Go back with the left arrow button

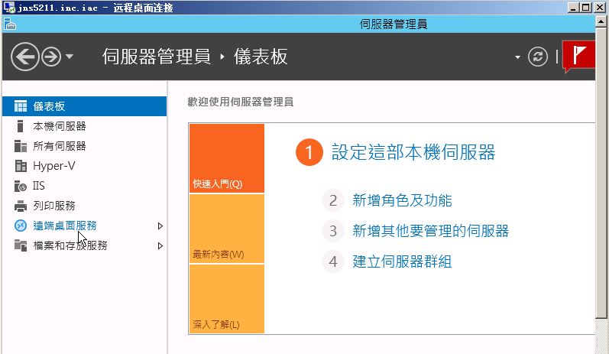pyautogui.click(x=25, y=57)
